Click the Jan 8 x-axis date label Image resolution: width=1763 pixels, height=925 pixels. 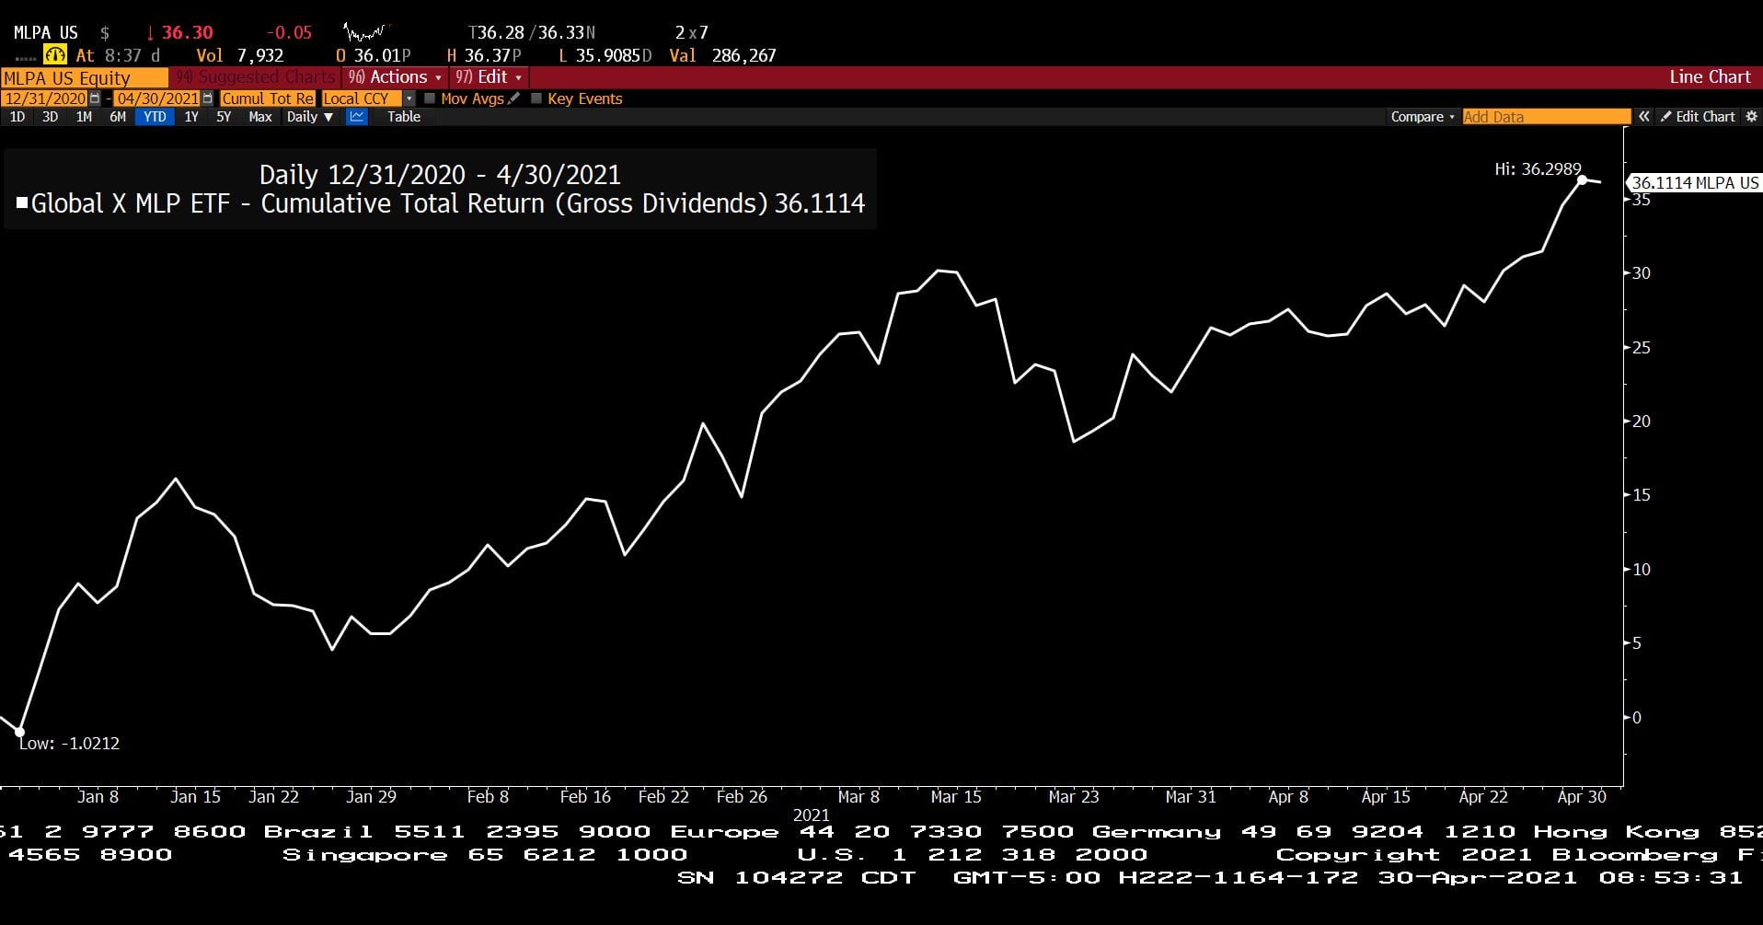point(98,797)
